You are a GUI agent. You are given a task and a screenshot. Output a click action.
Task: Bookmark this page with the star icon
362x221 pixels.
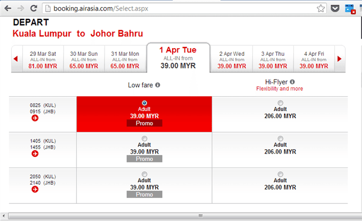click(x=320, y=8)
